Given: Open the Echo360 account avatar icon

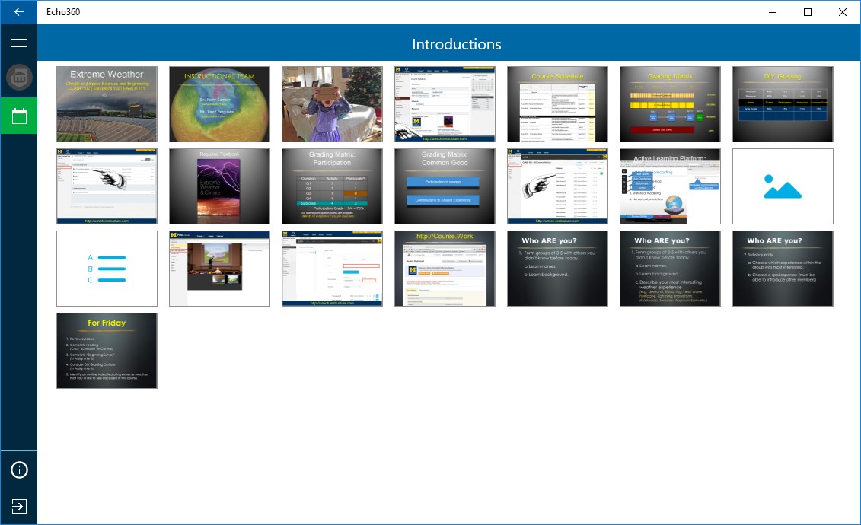Looking at the screenshot, I should tap(19, 78).
